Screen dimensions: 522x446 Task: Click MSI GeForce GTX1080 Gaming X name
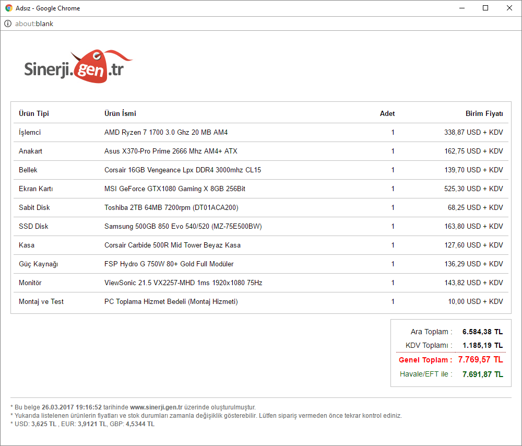click(174, 189)
